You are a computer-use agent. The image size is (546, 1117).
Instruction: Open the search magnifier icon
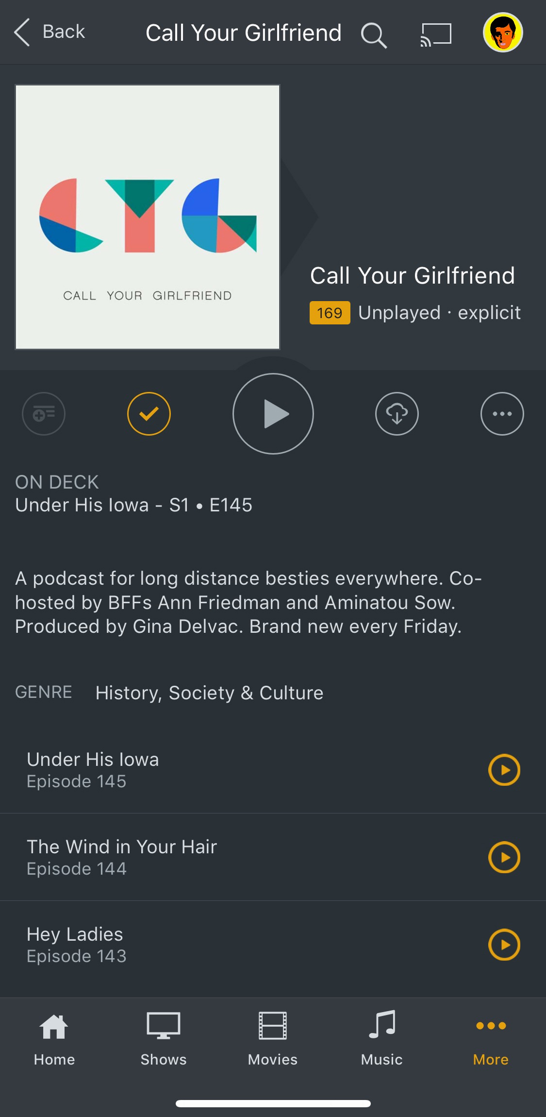(x=374, y=35)
